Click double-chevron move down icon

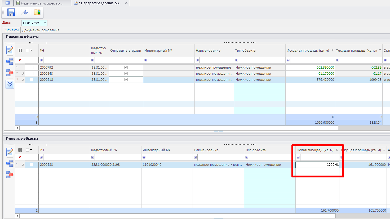[x=10, y=84]
